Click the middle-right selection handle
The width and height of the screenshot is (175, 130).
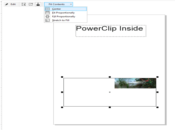(157, 92)
